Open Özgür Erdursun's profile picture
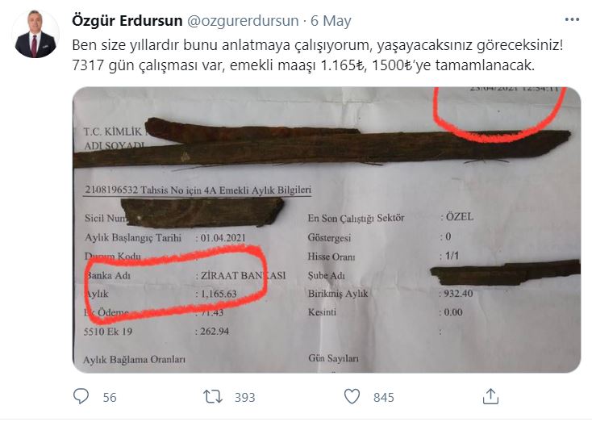The image size is (592, 422). pyautogui.click(x=35, y=35)
